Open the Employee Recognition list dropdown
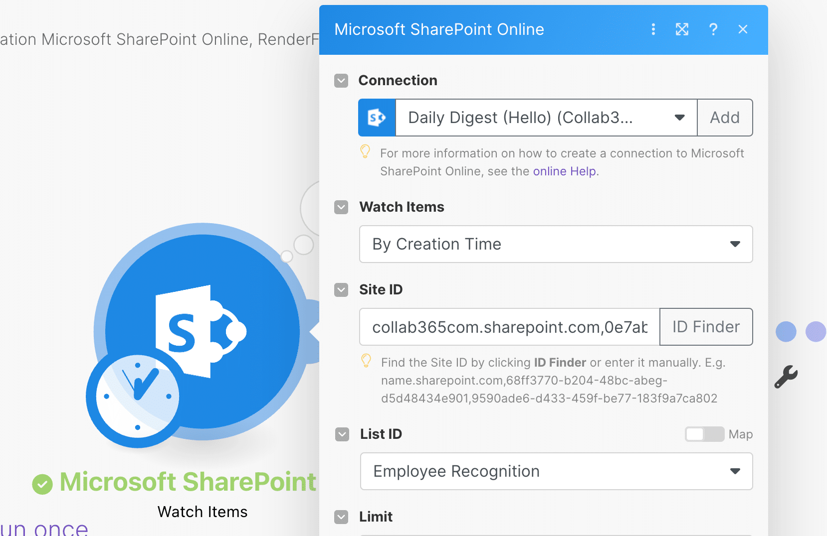Image resolution: width=827 pixels, height=536 pixels. [x=735, y=471]
